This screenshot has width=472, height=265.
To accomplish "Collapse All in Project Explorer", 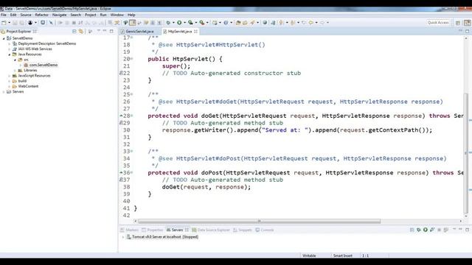I will coord(74,31).
